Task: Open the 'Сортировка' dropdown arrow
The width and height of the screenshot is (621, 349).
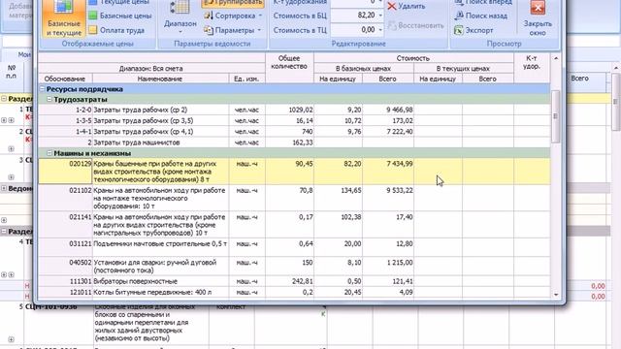Action: pos(260,16)
